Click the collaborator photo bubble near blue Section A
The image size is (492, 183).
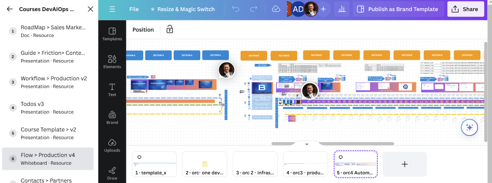point(227,70)
